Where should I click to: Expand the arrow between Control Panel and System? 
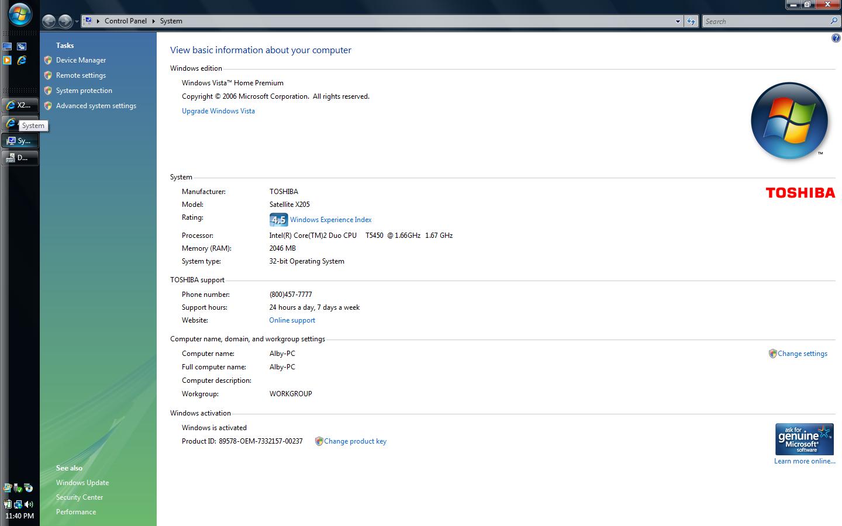tap(154, 21)
